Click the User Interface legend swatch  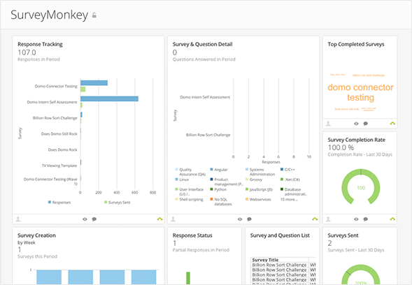coord(176,189)
